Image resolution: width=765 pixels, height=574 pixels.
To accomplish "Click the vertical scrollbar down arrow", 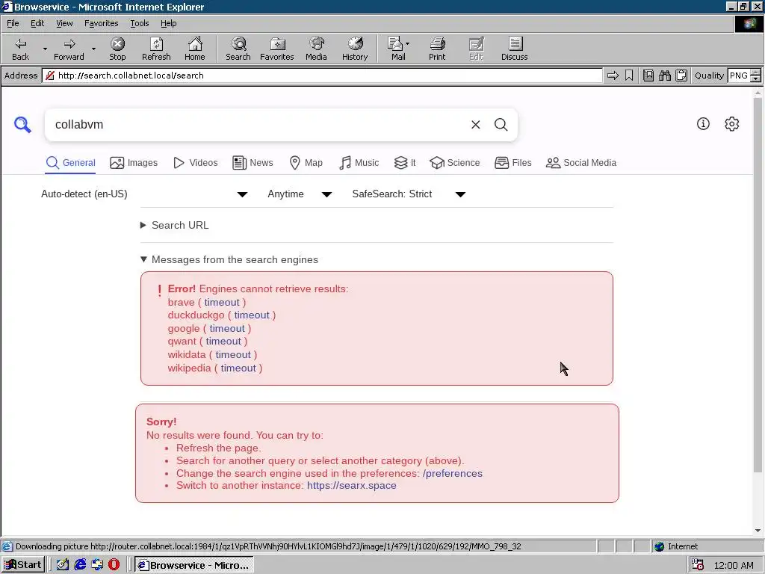I will (x=758, y=531).
